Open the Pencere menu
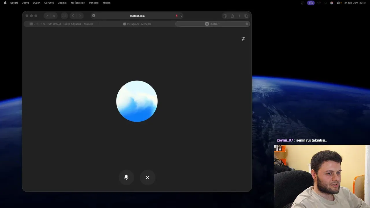This screenshot has width=370, height=208. point(94,3)
